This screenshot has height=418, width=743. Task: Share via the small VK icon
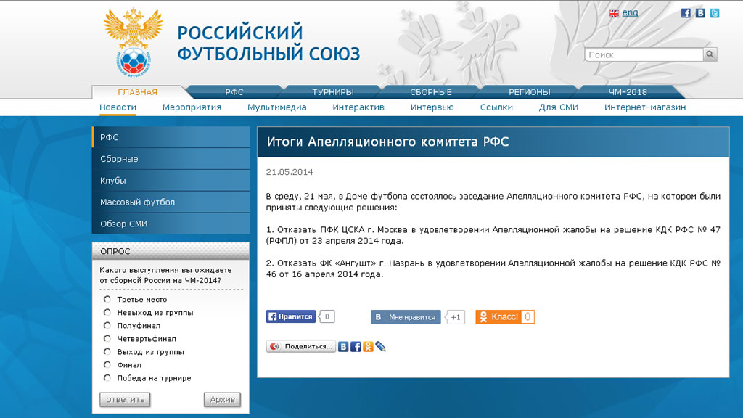(x=343, y=347)
